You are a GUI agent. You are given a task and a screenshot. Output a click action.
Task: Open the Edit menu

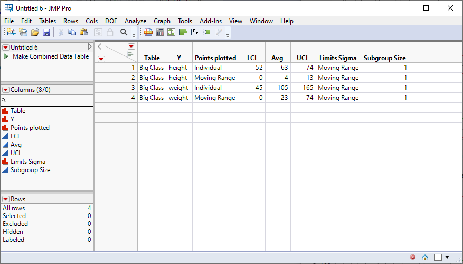(x=26, y=21)
